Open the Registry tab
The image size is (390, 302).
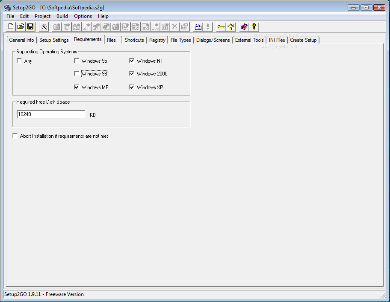[157, 40]
